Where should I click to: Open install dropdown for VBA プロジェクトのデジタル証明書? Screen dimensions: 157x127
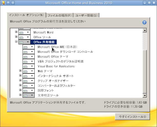(x=29, y=61)
